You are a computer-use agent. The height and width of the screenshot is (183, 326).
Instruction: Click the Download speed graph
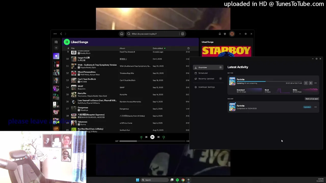coord(254,90)
